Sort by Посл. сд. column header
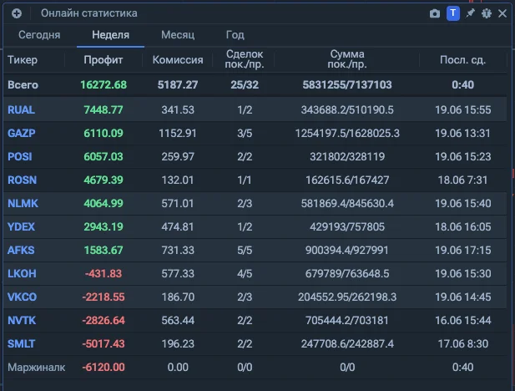This screenshot has height=391, width=515. click(x=462, y=60)
